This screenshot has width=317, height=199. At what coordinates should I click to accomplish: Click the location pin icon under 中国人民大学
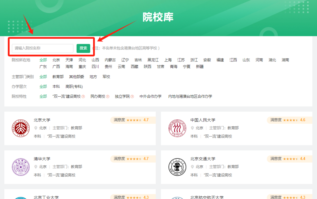tap(193, 128)
